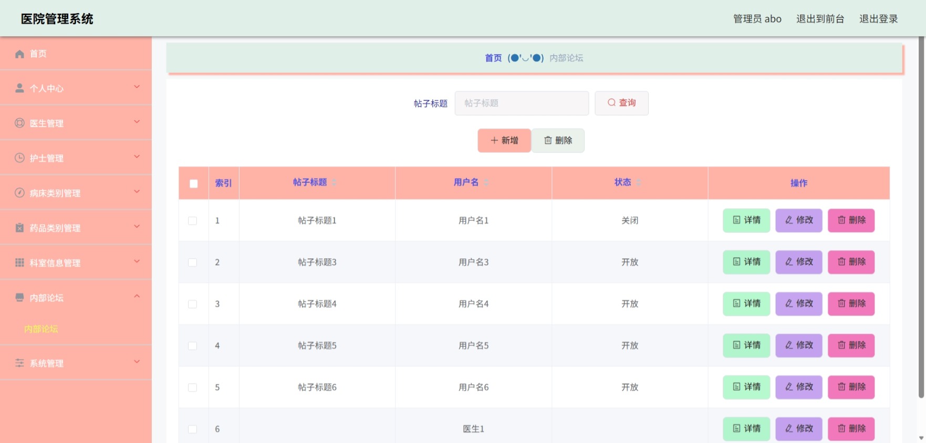Click the 首页 breadcrumb link
Screen dimensions: 926x443
click(493, 58)
